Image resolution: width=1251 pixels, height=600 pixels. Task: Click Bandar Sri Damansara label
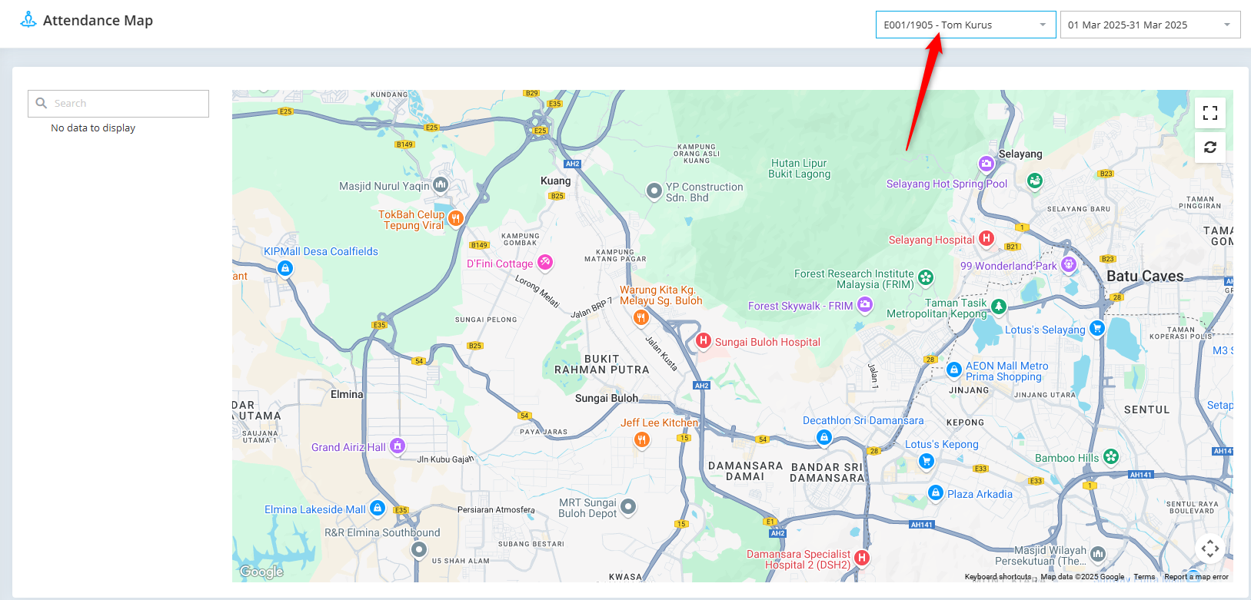tap(827, 472)
